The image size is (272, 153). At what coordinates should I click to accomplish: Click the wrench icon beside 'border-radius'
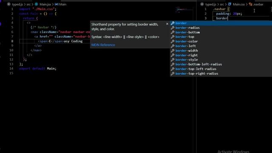pyautogui.click(x=173, y=28)
